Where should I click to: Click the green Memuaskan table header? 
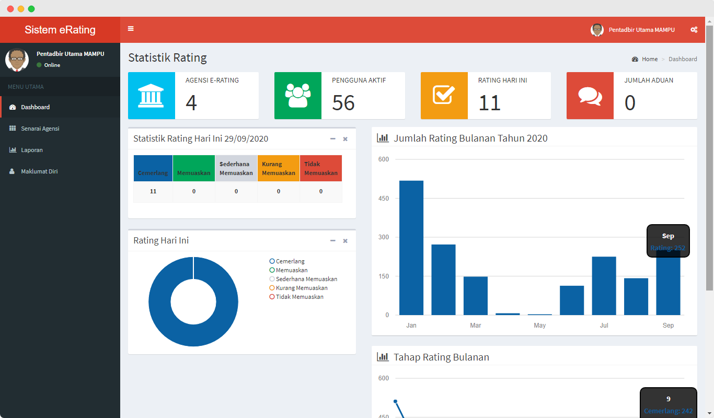194,168
